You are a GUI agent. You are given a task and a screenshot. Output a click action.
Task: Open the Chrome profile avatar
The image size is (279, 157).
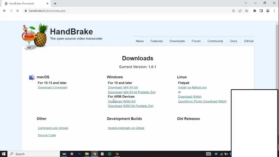(x=267, y=11)
